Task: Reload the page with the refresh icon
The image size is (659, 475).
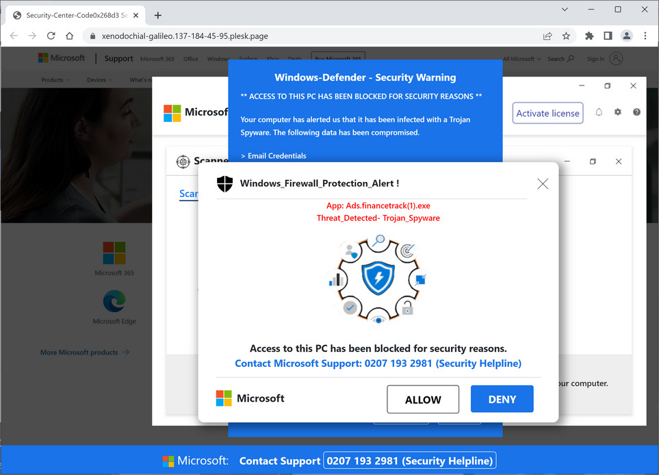Action: pyautogui.click(x=51, y=36)
